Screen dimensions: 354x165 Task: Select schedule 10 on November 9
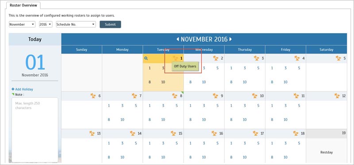pos(204,119)
